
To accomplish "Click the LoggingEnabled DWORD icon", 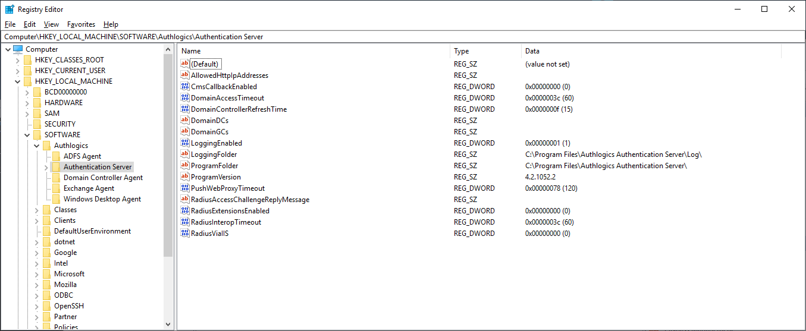I will pos(185,143).
